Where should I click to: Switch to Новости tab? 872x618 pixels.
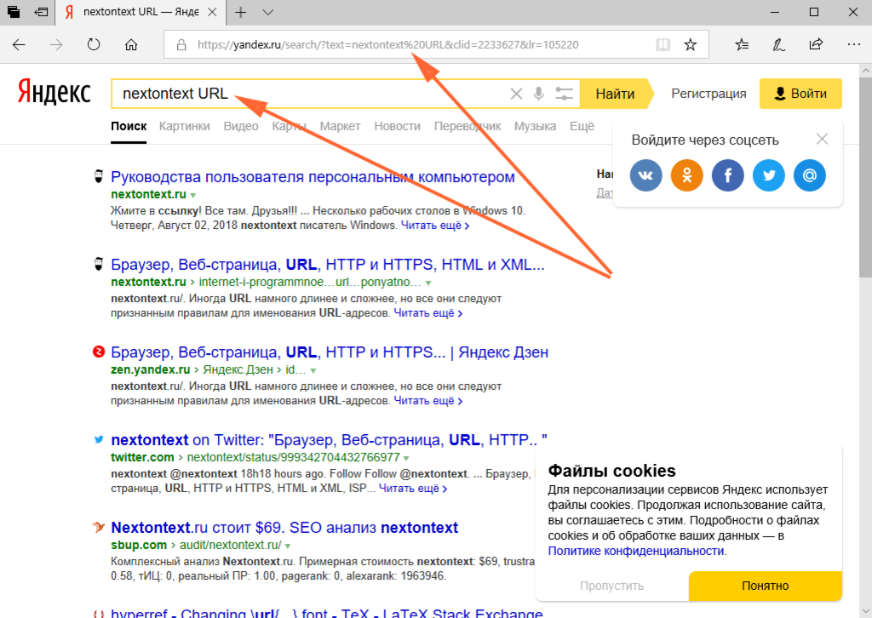[x=397, y=126]
